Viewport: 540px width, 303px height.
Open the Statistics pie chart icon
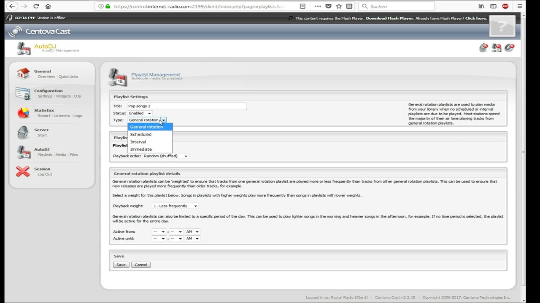[23, 113]
